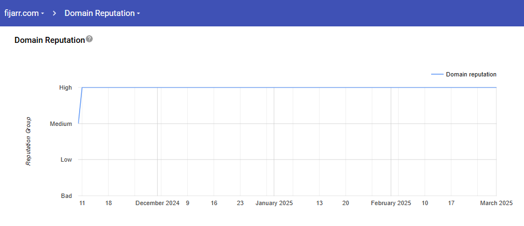The height and width of the screenshot is (226, 524).
Task: Click the Domain Reputation section heading
Action: [49, 40]
